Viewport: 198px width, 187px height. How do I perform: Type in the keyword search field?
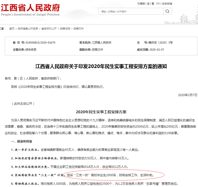pyautogui.click(x=131, y=12)
